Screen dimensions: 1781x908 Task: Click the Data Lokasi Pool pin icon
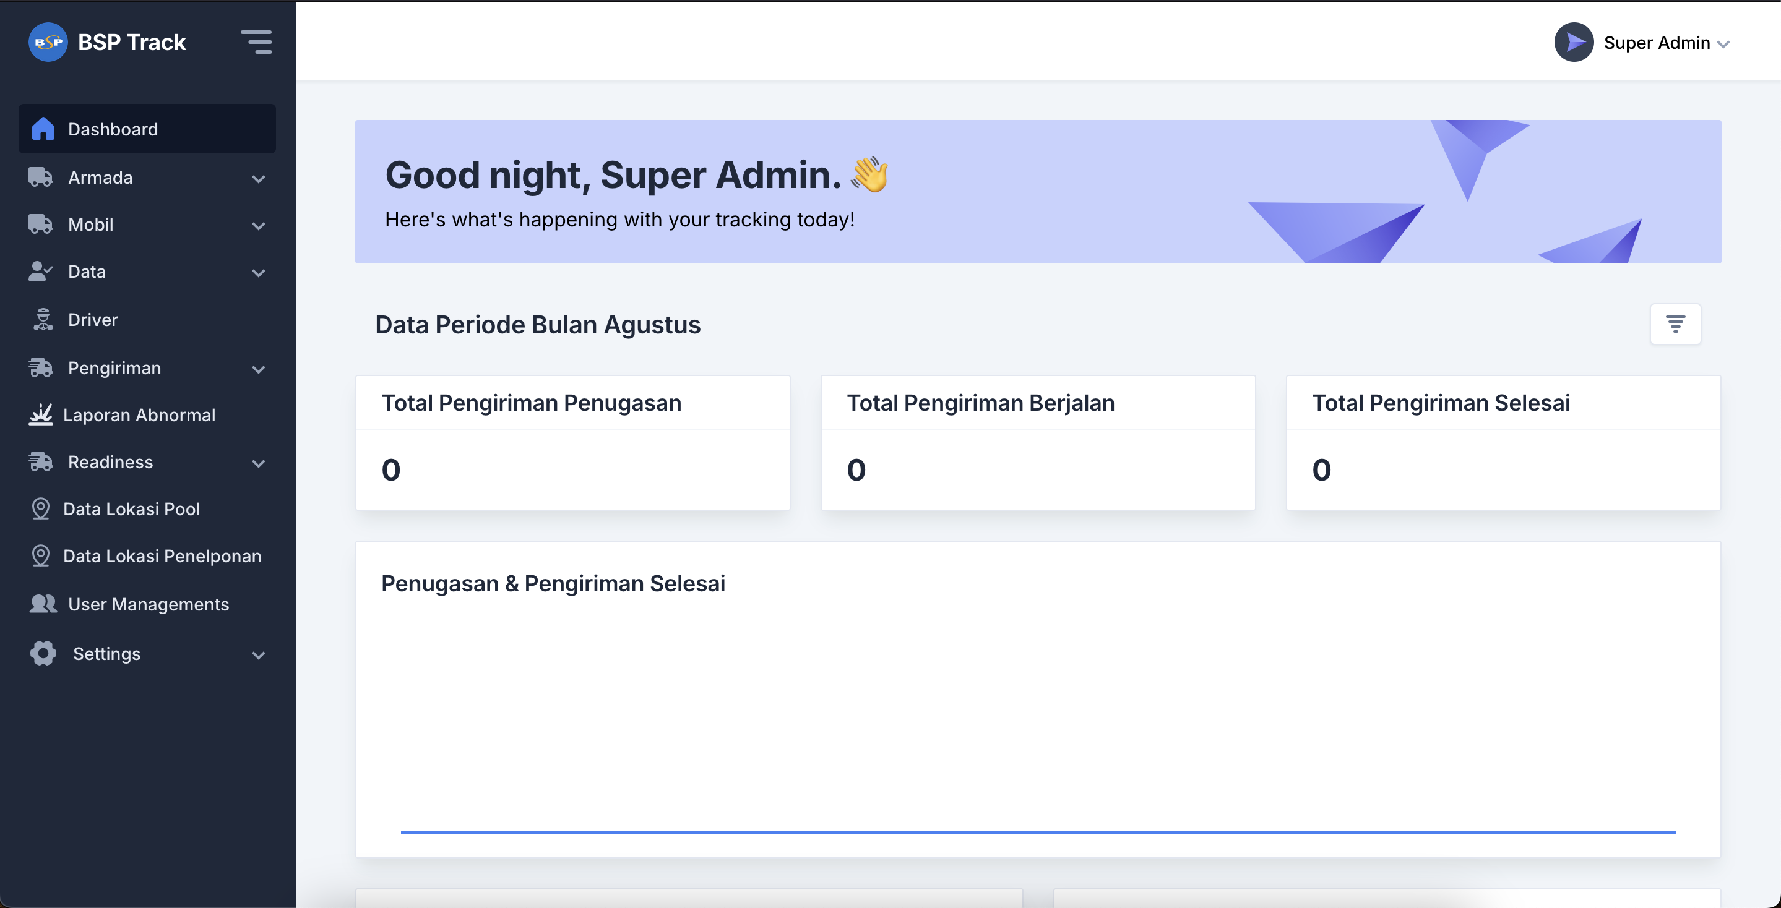click(x=41, y=508)
